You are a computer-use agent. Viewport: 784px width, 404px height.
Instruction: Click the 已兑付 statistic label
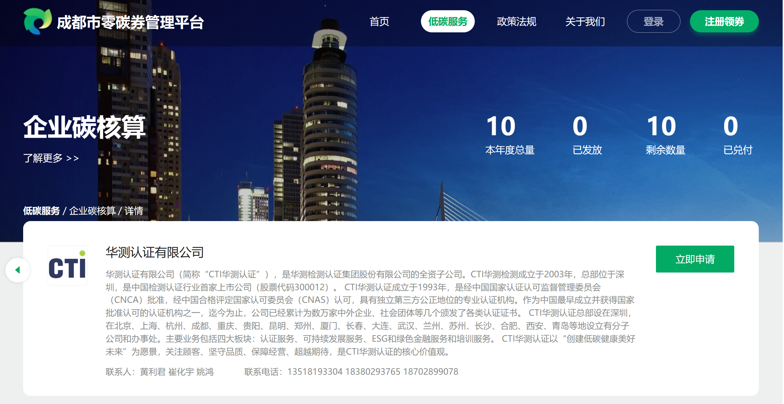point(738,150)
